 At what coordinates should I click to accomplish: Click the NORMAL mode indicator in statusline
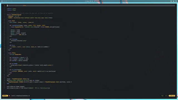pyautogui.click(x=5, y=96)
